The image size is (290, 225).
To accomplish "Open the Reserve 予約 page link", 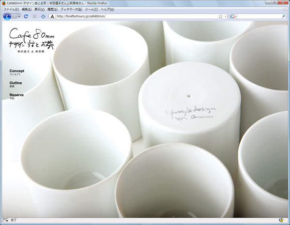I will click(16, 96).
